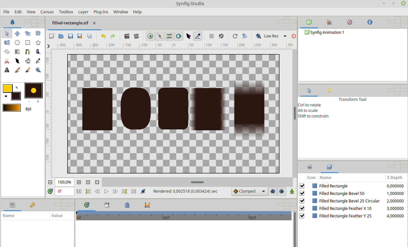Select the Brush tool
This screenshot has height=247, width=408.
[x=28, y=70]
